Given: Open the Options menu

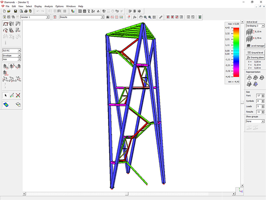Looking at the screenshot, I should coord(60,6).
